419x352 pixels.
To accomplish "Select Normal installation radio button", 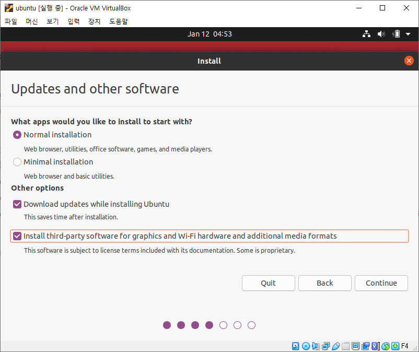I will pos(17,135).
